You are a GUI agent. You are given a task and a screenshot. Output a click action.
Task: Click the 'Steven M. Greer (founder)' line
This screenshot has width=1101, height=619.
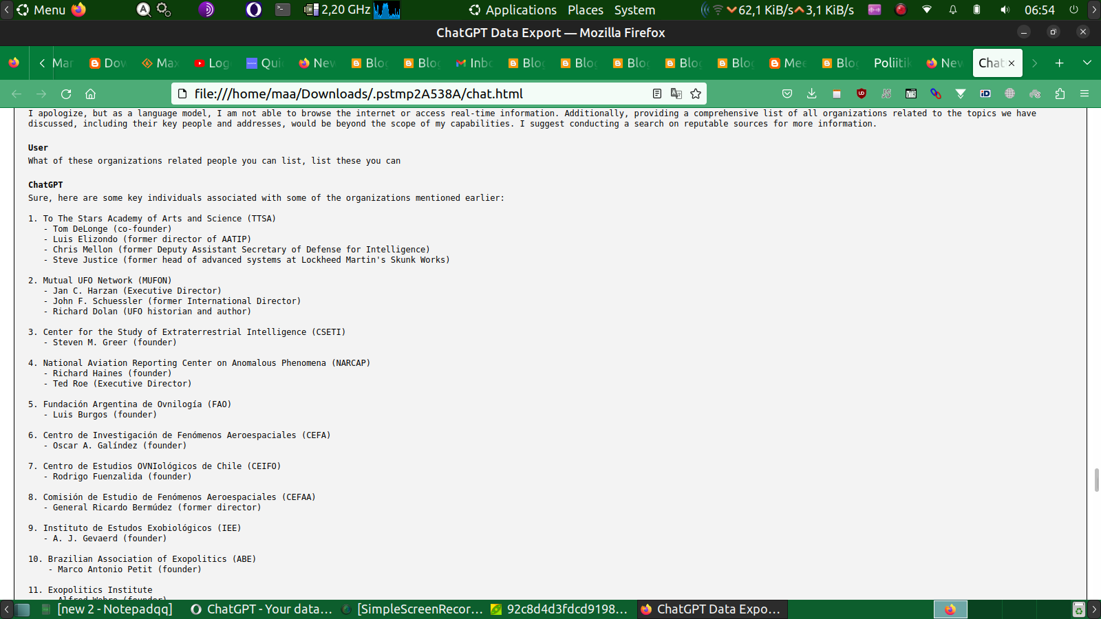tap(115, 343)
